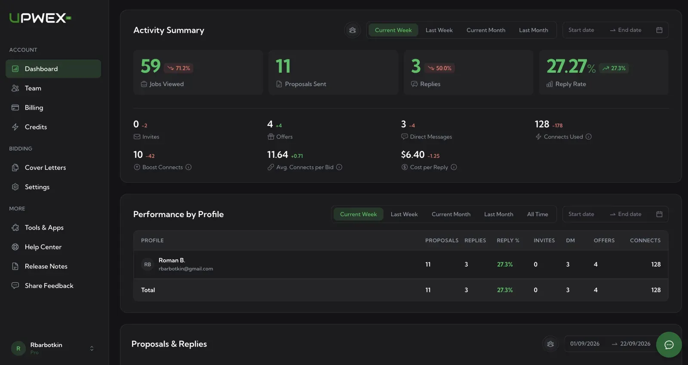Click the R user avatar in sidebar
The width and height of the screenshot is (688, 365).
pos(18,349)
